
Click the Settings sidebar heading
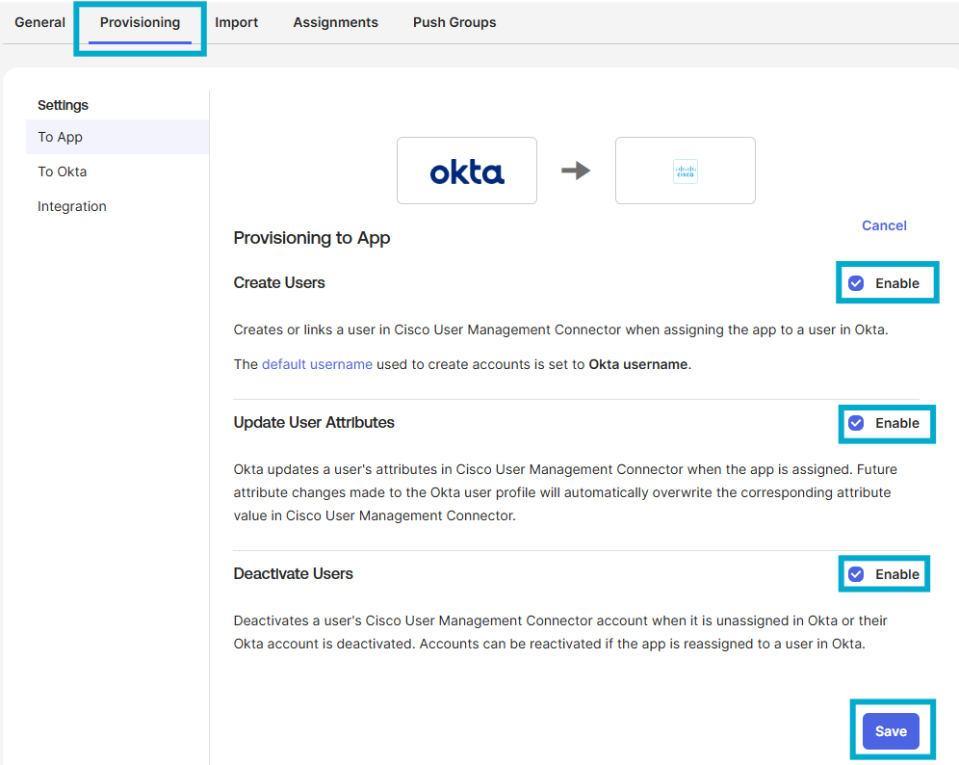coord(63,105)
